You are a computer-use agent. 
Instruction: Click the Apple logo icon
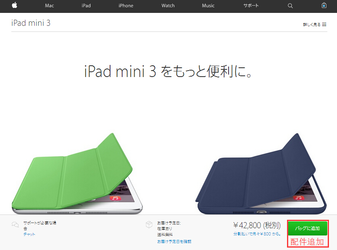(x=15, y=5)
